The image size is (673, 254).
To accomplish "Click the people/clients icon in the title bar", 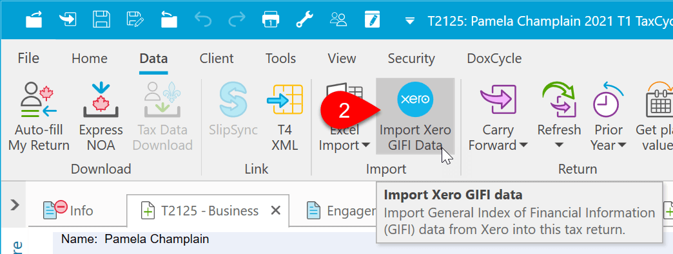I will [x=338, y=19].
